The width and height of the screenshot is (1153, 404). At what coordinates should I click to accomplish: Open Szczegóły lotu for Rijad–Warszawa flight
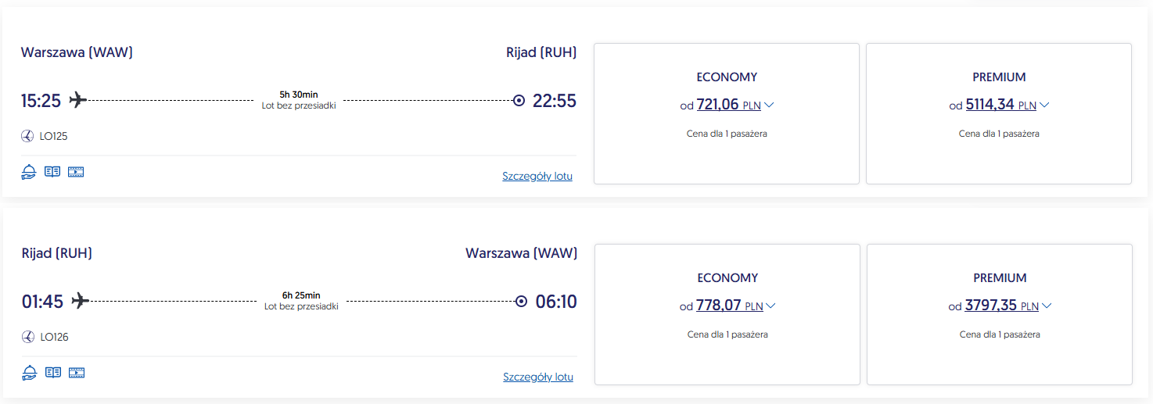(x=538, y=377)
